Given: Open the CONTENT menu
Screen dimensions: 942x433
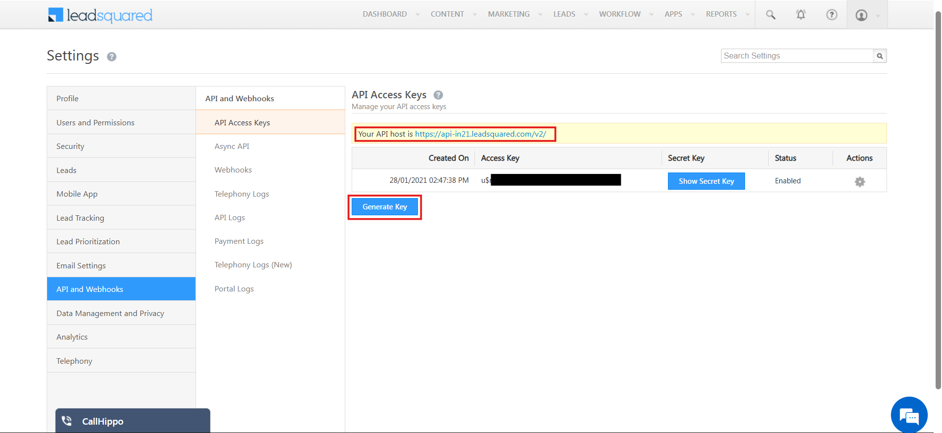Looking at the screenshot, I should (x=447, y=14).
